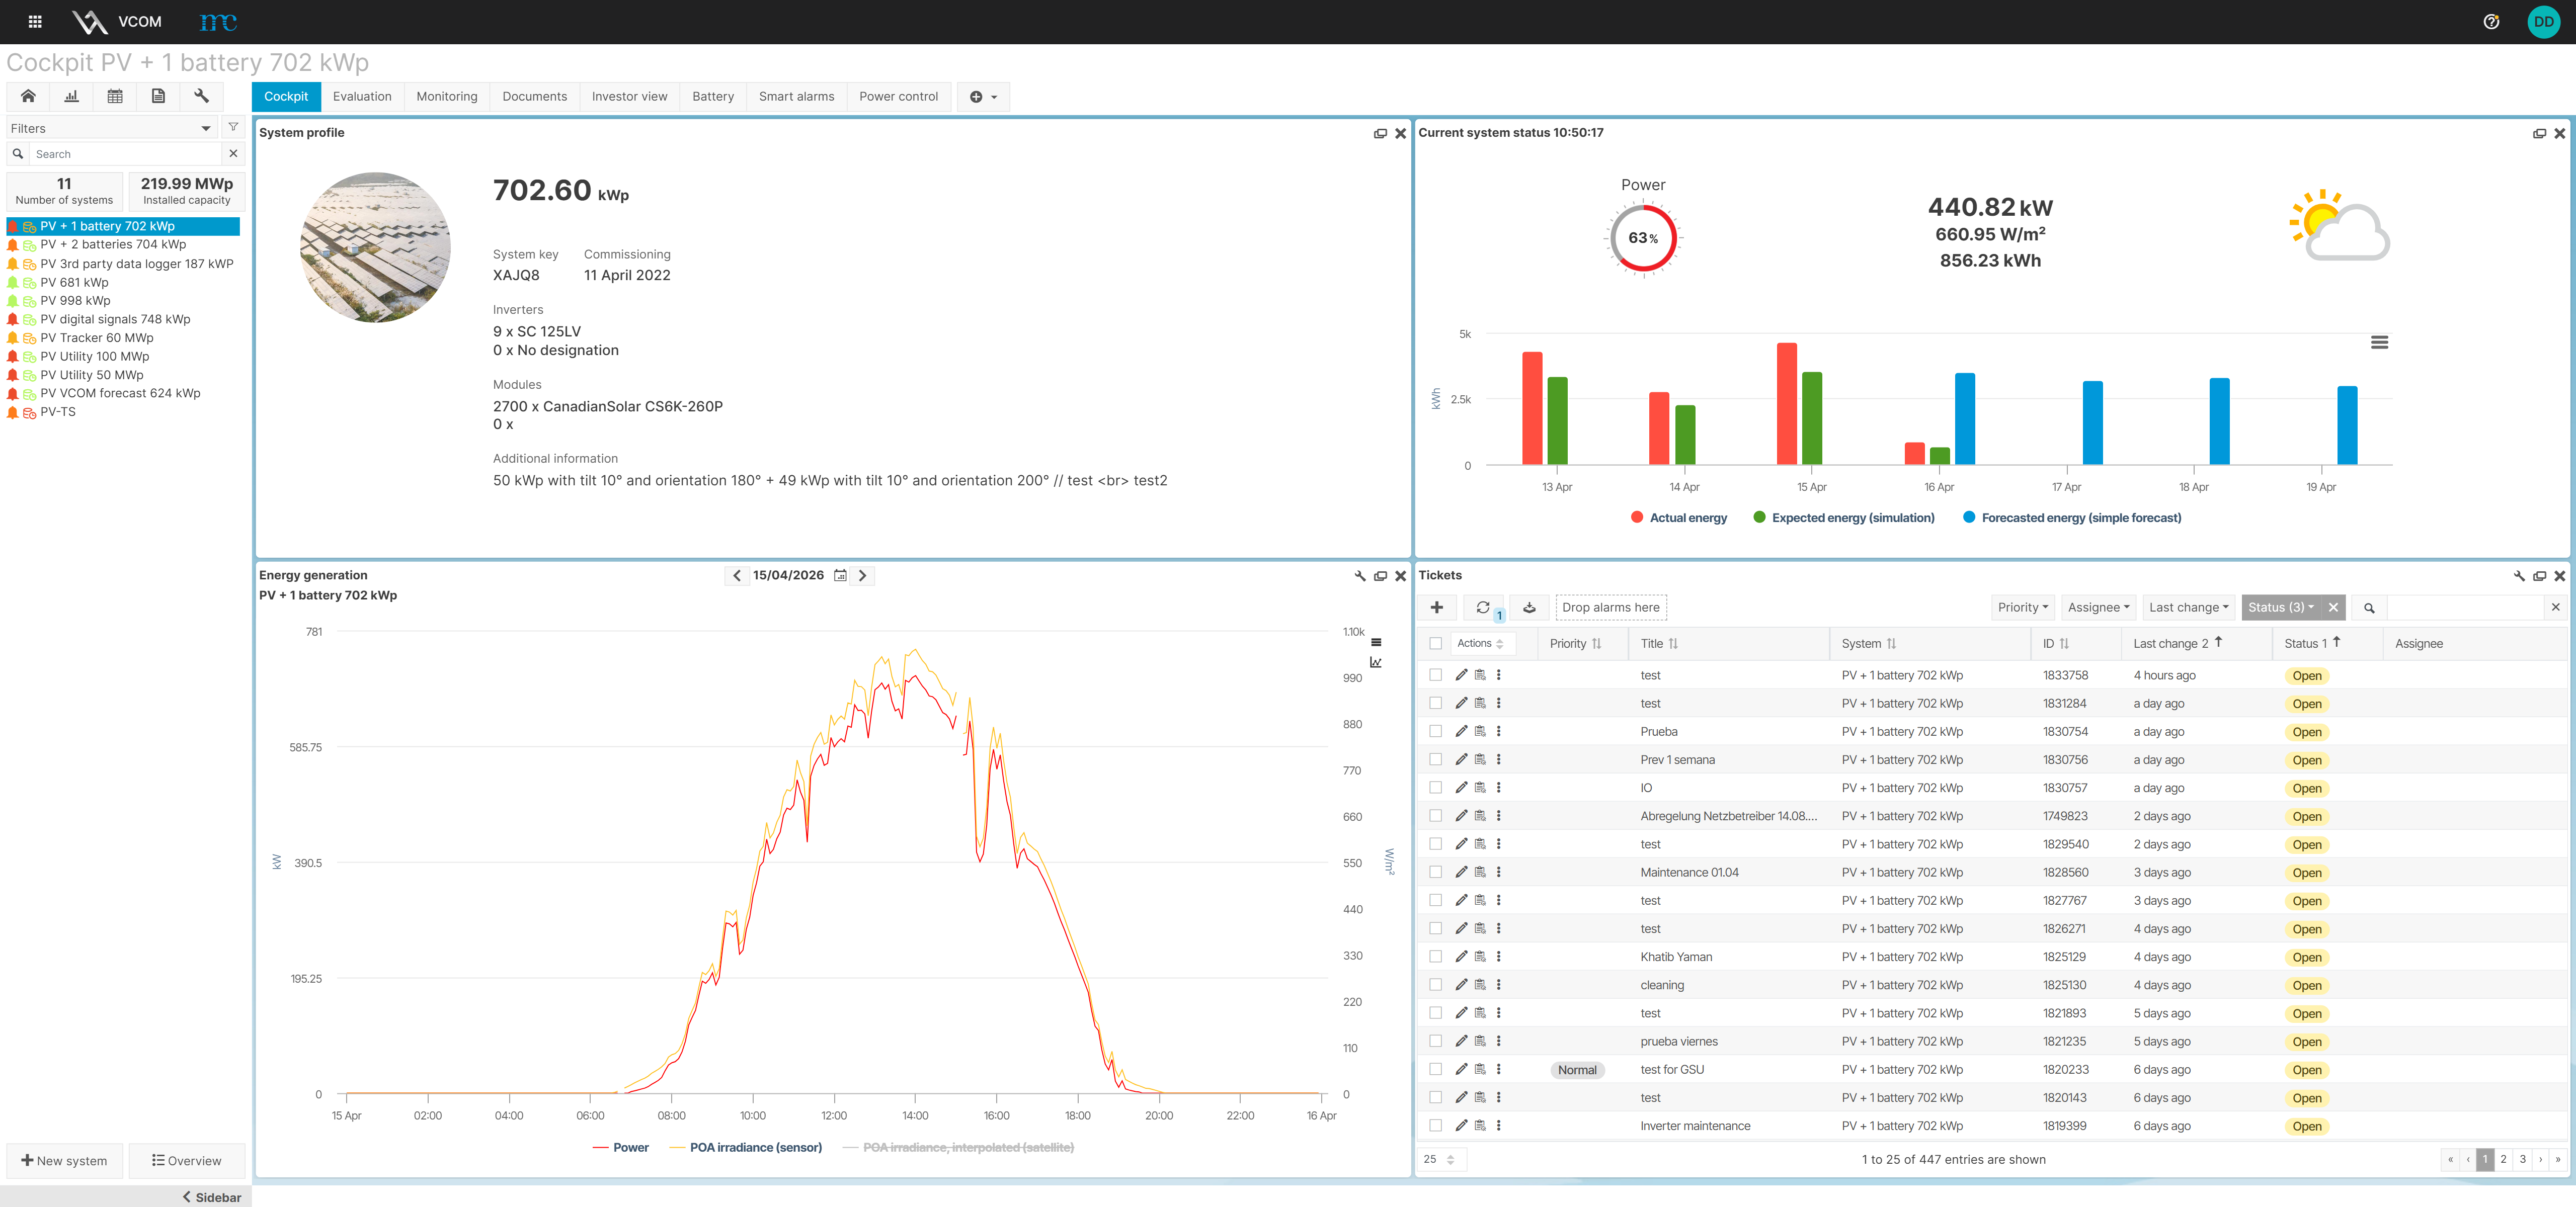Toggle the Power legend color line
The width and height of the screenshot is (2576, 1207).
tap(600, 1148)
